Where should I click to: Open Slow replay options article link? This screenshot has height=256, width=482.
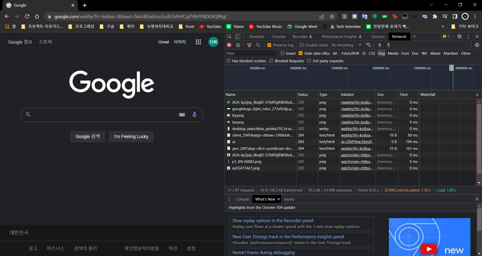[273, 221]
